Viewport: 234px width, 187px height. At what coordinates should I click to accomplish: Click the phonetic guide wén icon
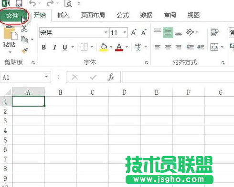coord(138,47)
